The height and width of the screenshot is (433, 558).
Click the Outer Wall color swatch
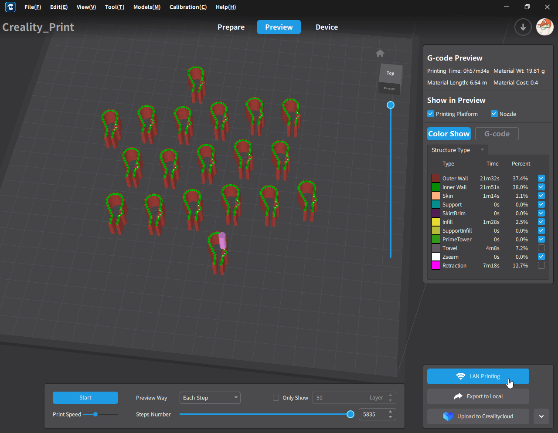[436, 178]
